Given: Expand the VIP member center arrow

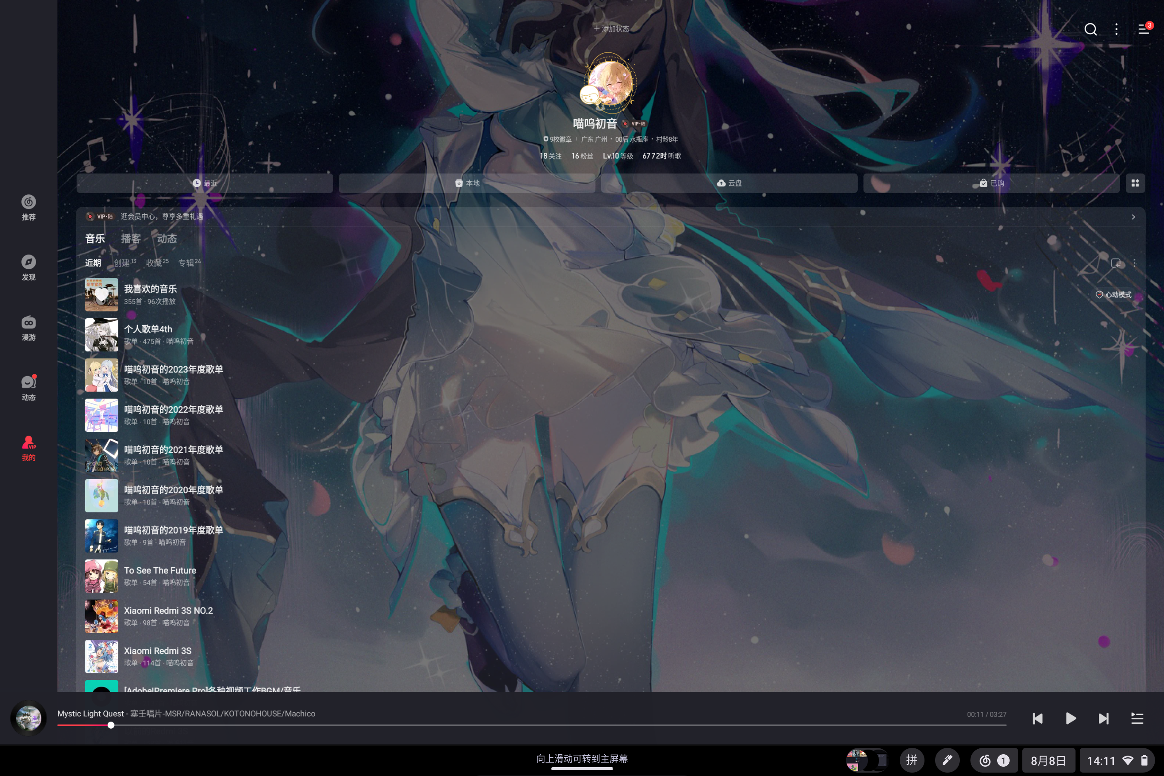Looking at the screenshot, I should tap(1133, 217).
